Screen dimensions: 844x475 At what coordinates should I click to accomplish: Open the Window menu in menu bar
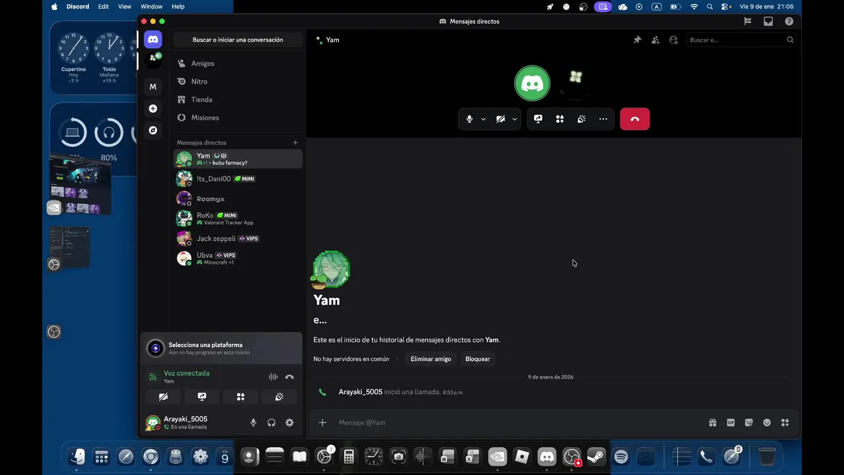point(151,7)
